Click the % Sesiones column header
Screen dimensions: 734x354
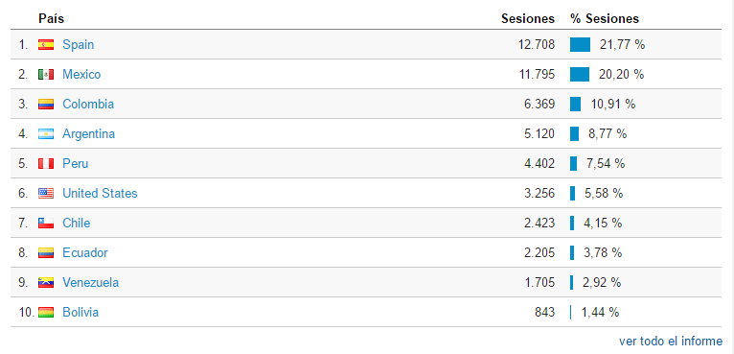(x=605, y=19)
